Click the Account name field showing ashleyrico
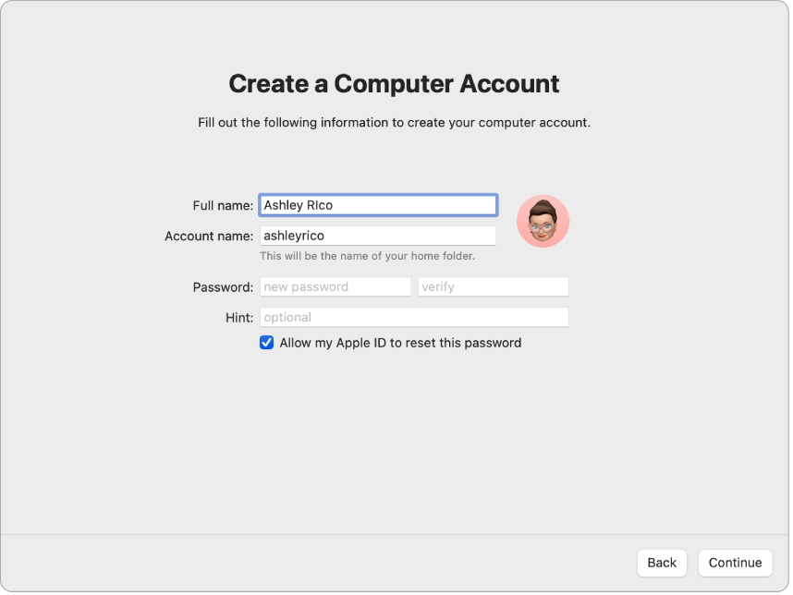This screenshot has height=595, width=793. tap(378, 236)
